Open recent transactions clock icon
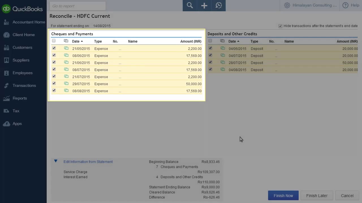Viewport: 362px width, 203px height. (219, 5)
